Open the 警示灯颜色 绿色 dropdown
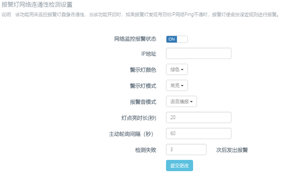Screen dimensions: 281x175 (x=177, y=69)
